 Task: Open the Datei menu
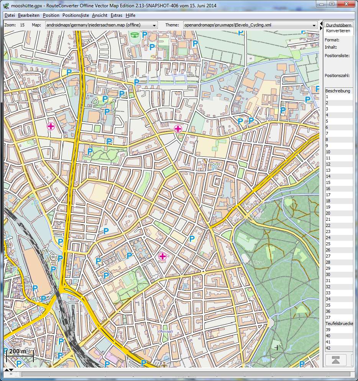click(x=10, y=15)
